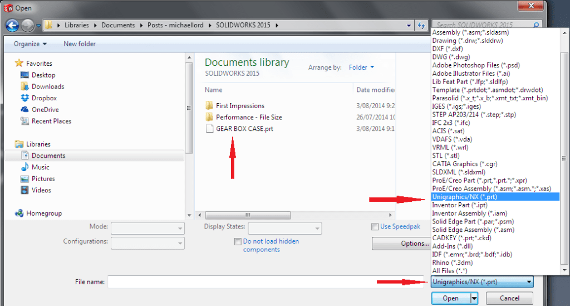Click the Options... button
The image size is (570, 306).
(x=400, y=244)
